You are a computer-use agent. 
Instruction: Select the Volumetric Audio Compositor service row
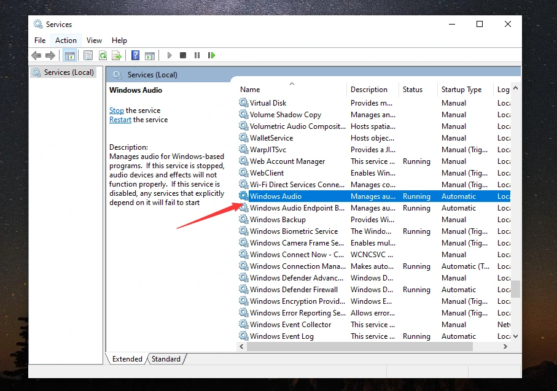[x=374, y=126]
